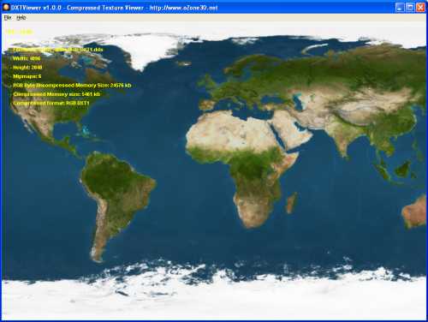Image resolution: width=428 pixels, height=322 pixels.
Task: Click the Height info line
Action: [x=27, y=68]
